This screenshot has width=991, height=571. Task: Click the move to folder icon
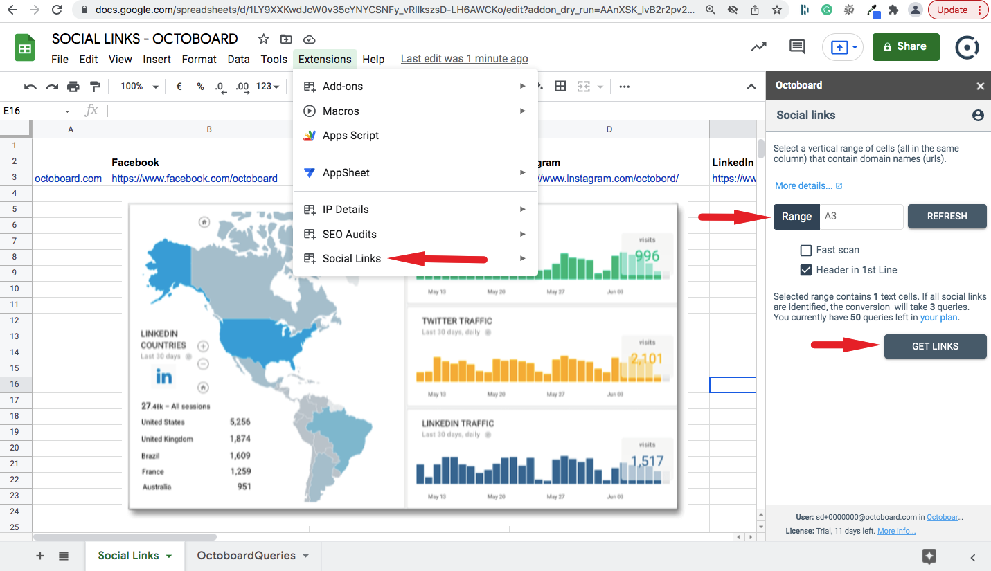pyautogui.click(x=286, y=39)
